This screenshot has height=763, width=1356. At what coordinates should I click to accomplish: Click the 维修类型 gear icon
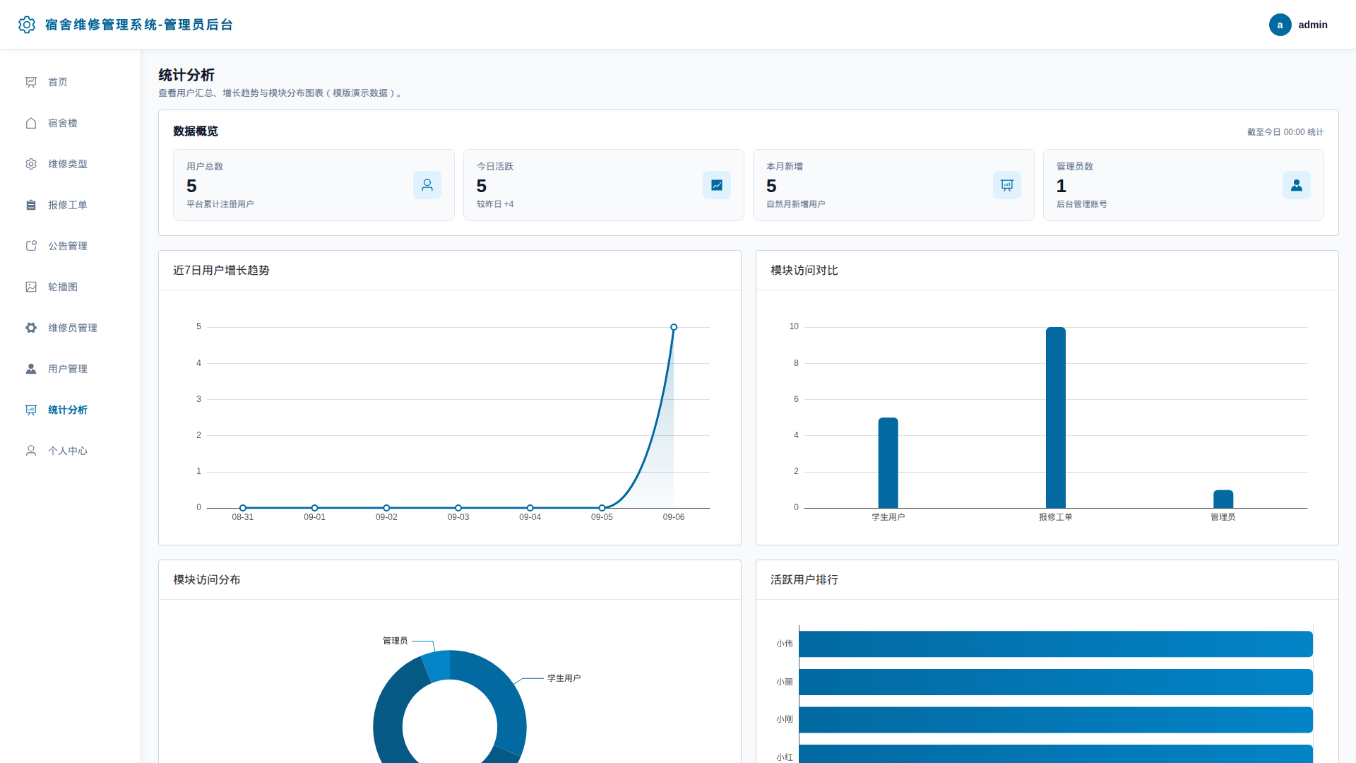click(x=31, y=164)
